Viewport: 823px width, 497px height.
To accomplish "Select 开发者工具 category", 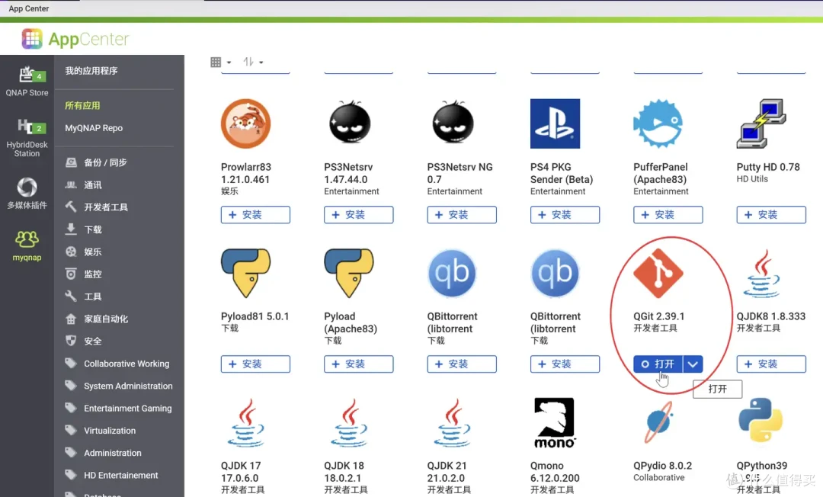I will coord(106,207).
